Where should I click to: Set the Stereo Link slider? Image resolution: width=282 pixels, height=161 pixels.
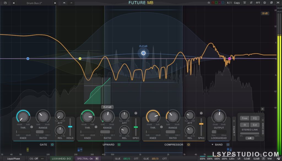coord(250,133)
